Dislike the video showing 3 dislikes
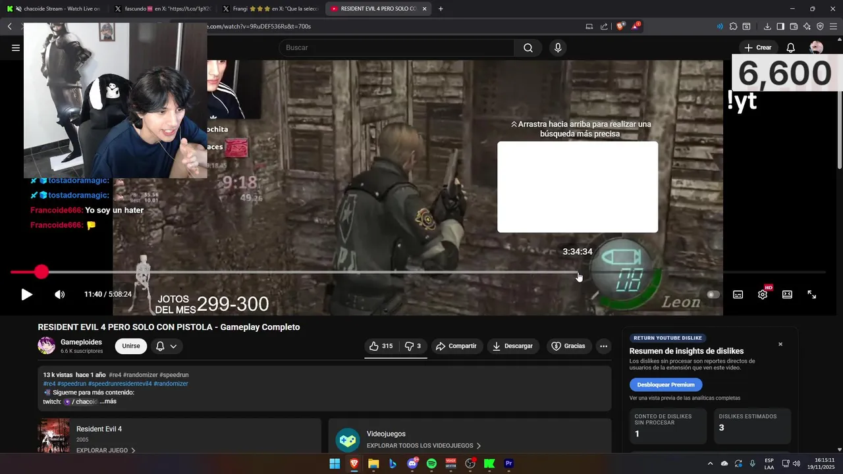Viewport: 843px width, 474px height. 412,346
